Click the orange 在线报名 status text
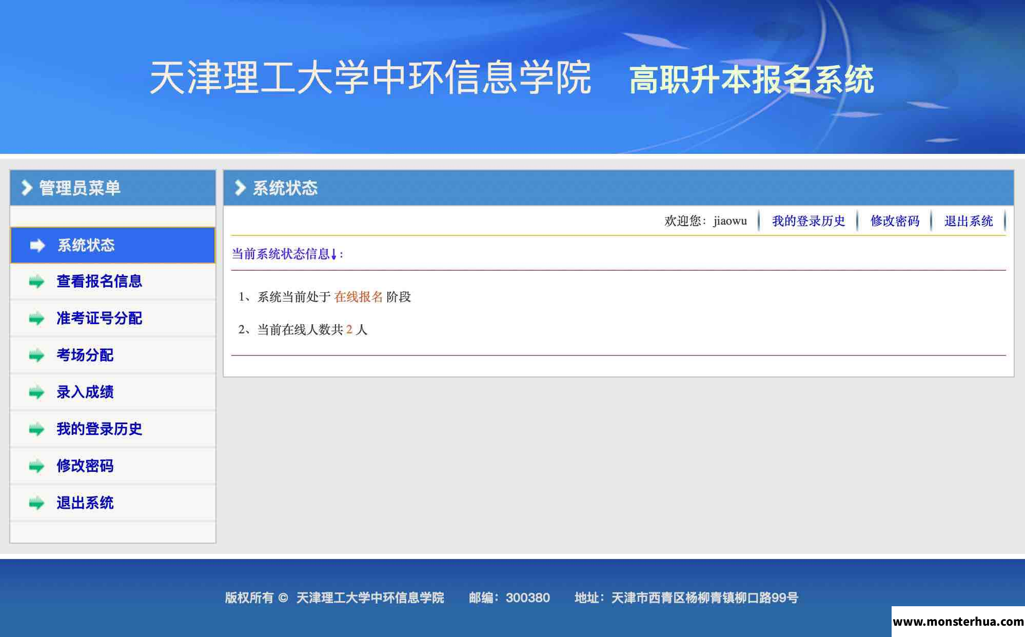The width and height of the screenshot is (1025, 637). coord(359,297)
